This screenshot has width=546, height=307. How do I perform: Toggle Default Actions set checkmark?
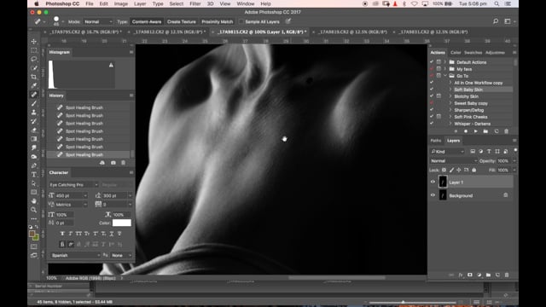tap(432, 62)
